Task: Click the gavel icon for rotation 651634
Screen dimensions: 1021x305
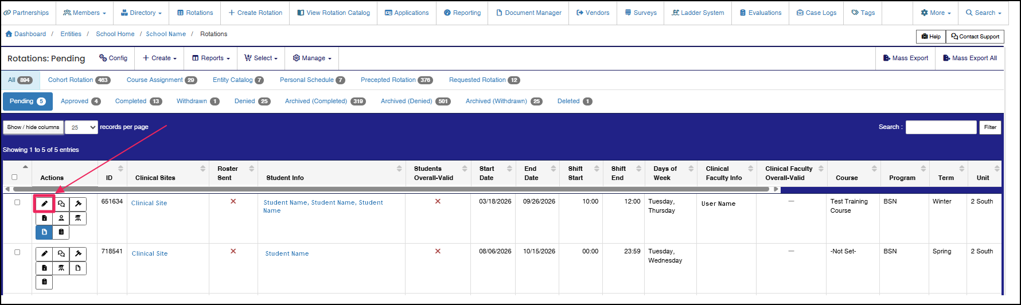Action: coord(78,204)
